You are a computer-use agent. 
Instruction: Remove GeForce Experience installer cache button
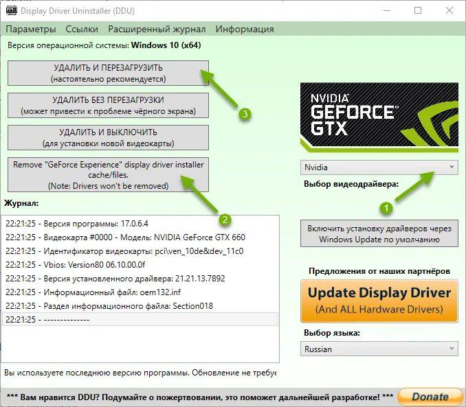108,175
